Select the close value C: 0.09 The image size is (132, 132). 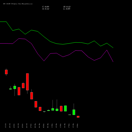coord(46,7)
